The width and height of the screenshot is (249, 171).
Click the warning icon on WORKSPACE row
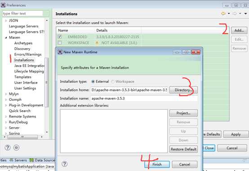97,43
